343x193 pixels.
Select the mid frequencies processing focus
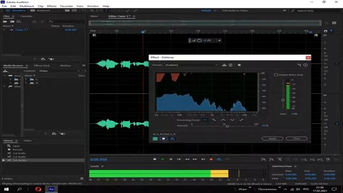[x=223, y=120]
